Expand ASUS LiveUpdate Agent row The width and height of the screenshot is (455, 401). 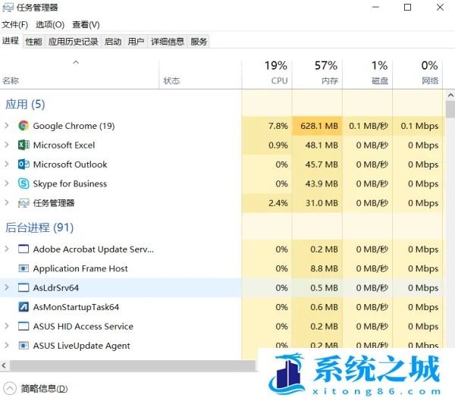pos(7,345)
